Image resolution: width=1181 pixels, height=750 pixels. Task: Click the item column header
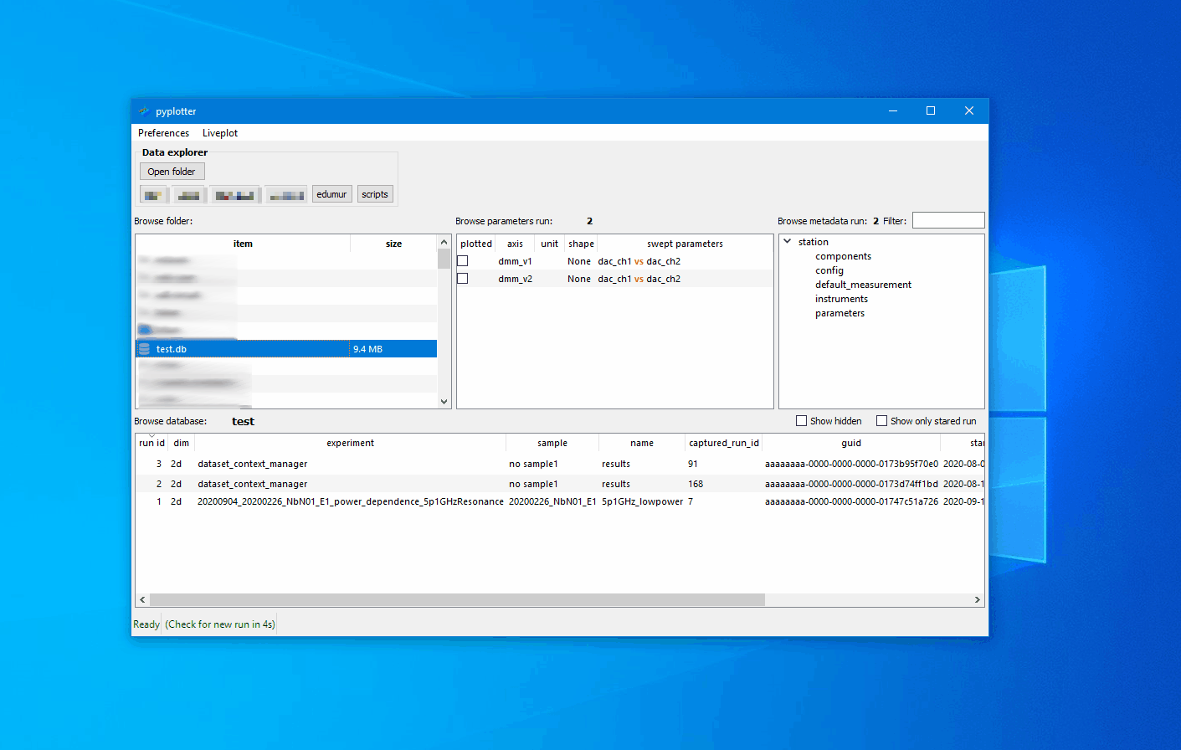click(243, 244)
